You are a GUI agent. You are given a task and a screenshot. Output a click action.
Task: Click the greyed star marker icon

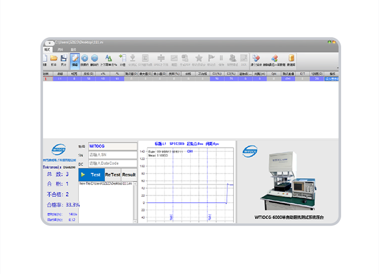coord(199,58)
